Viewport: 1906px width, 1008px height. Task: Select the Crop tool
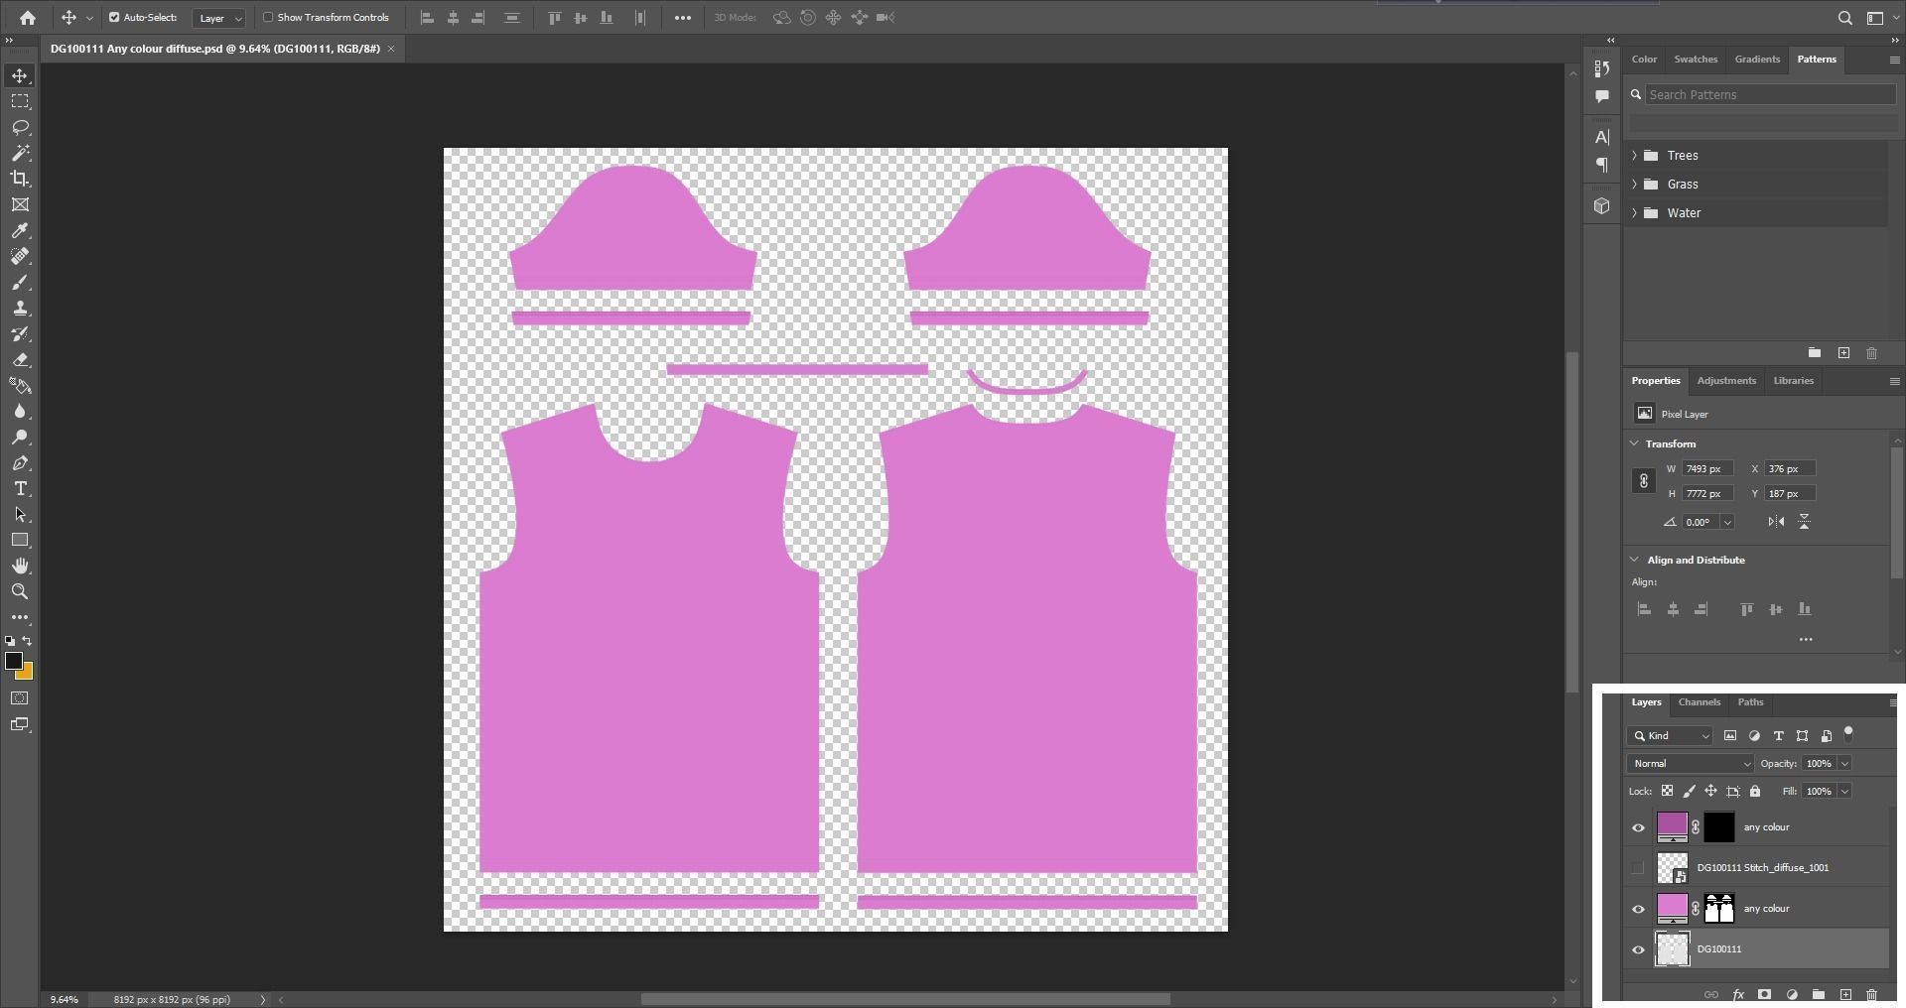point(20,179)
